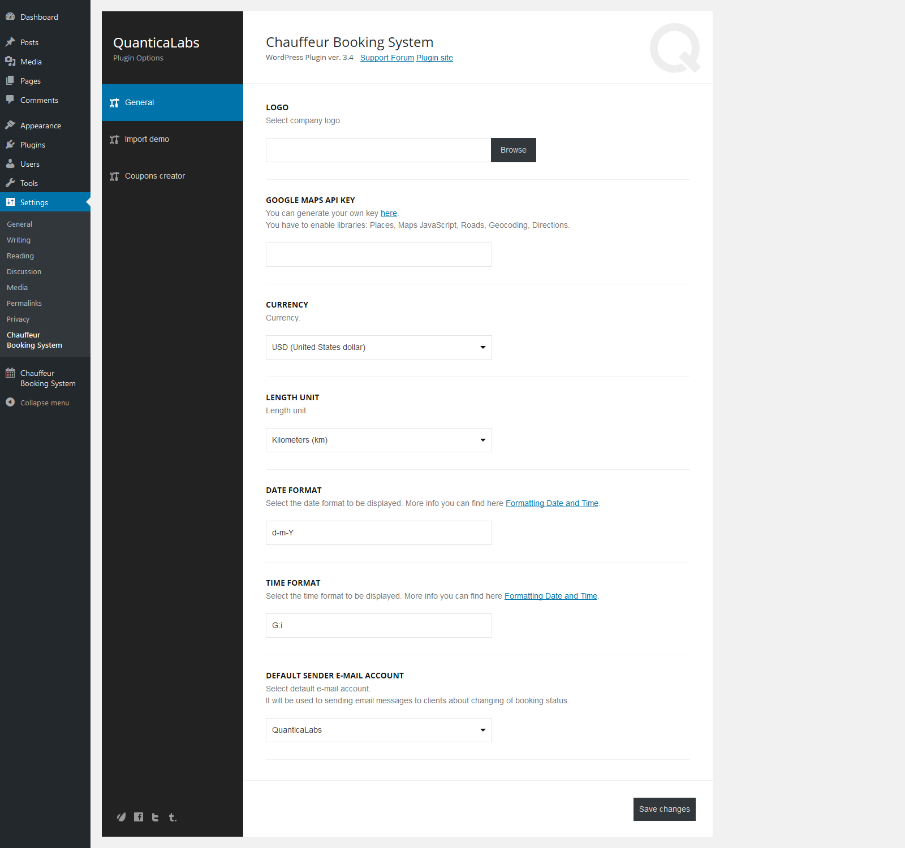This screenshot has height=848, width=905.
Task: Click the Save changes button
Action: click(665, 809)
